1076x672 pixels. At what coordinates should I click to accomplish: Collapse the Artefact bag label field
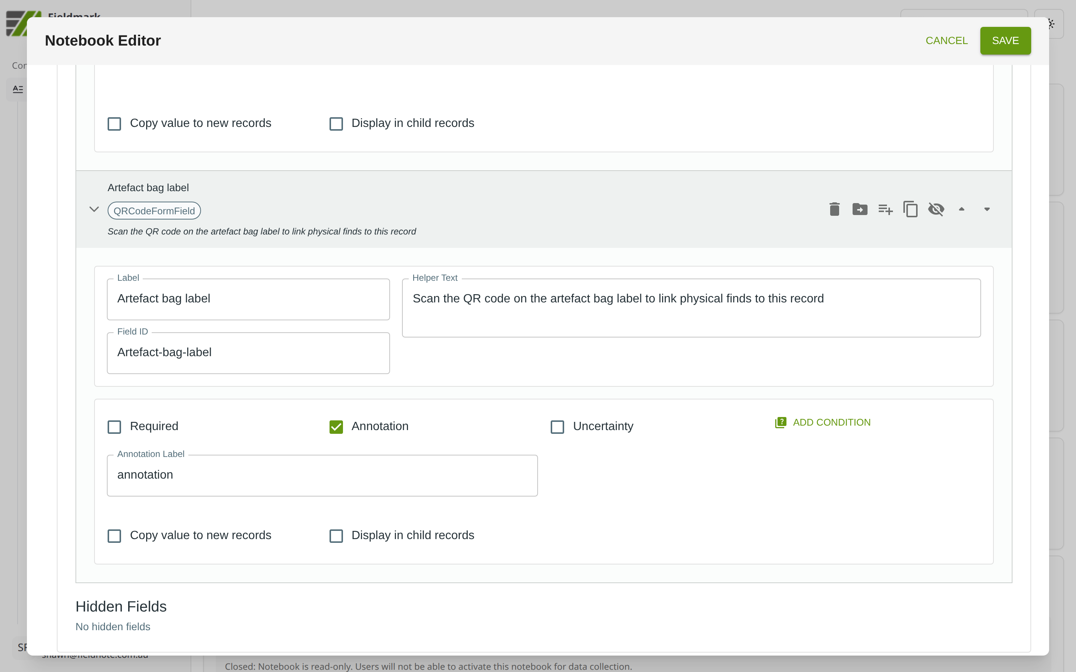click(94, 209)
